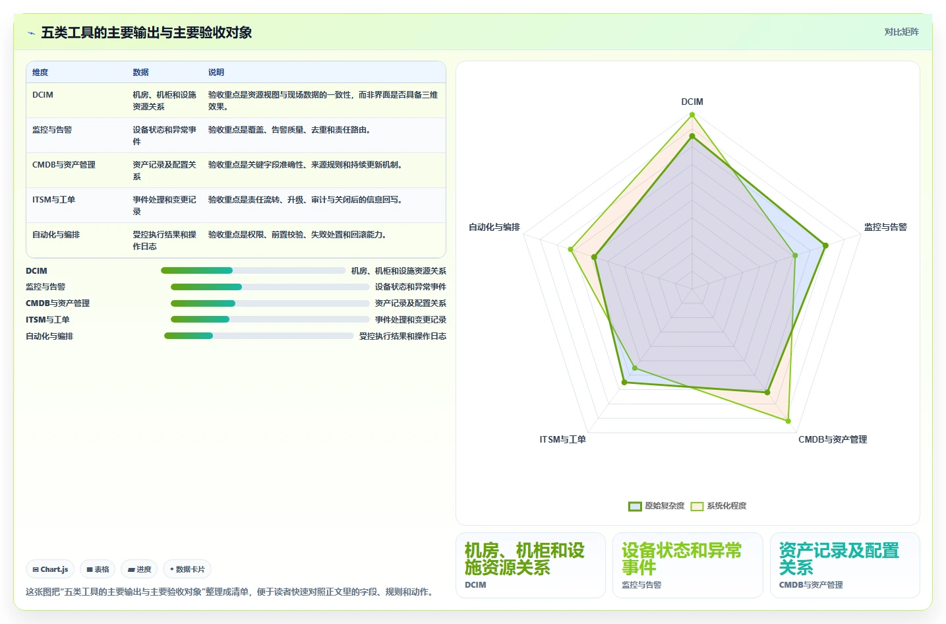Click description 验收重点是责任流转

[x=305, y=200]
